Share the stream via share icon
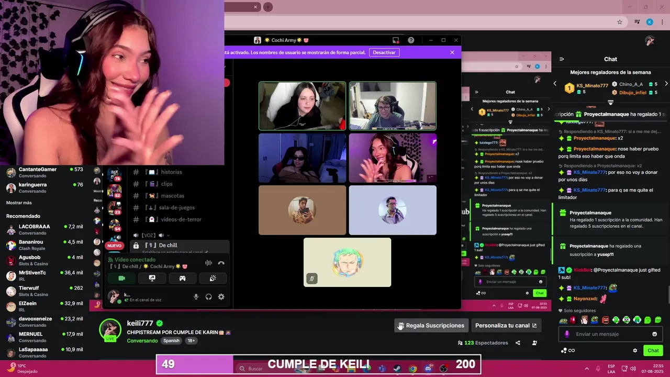 518,343
